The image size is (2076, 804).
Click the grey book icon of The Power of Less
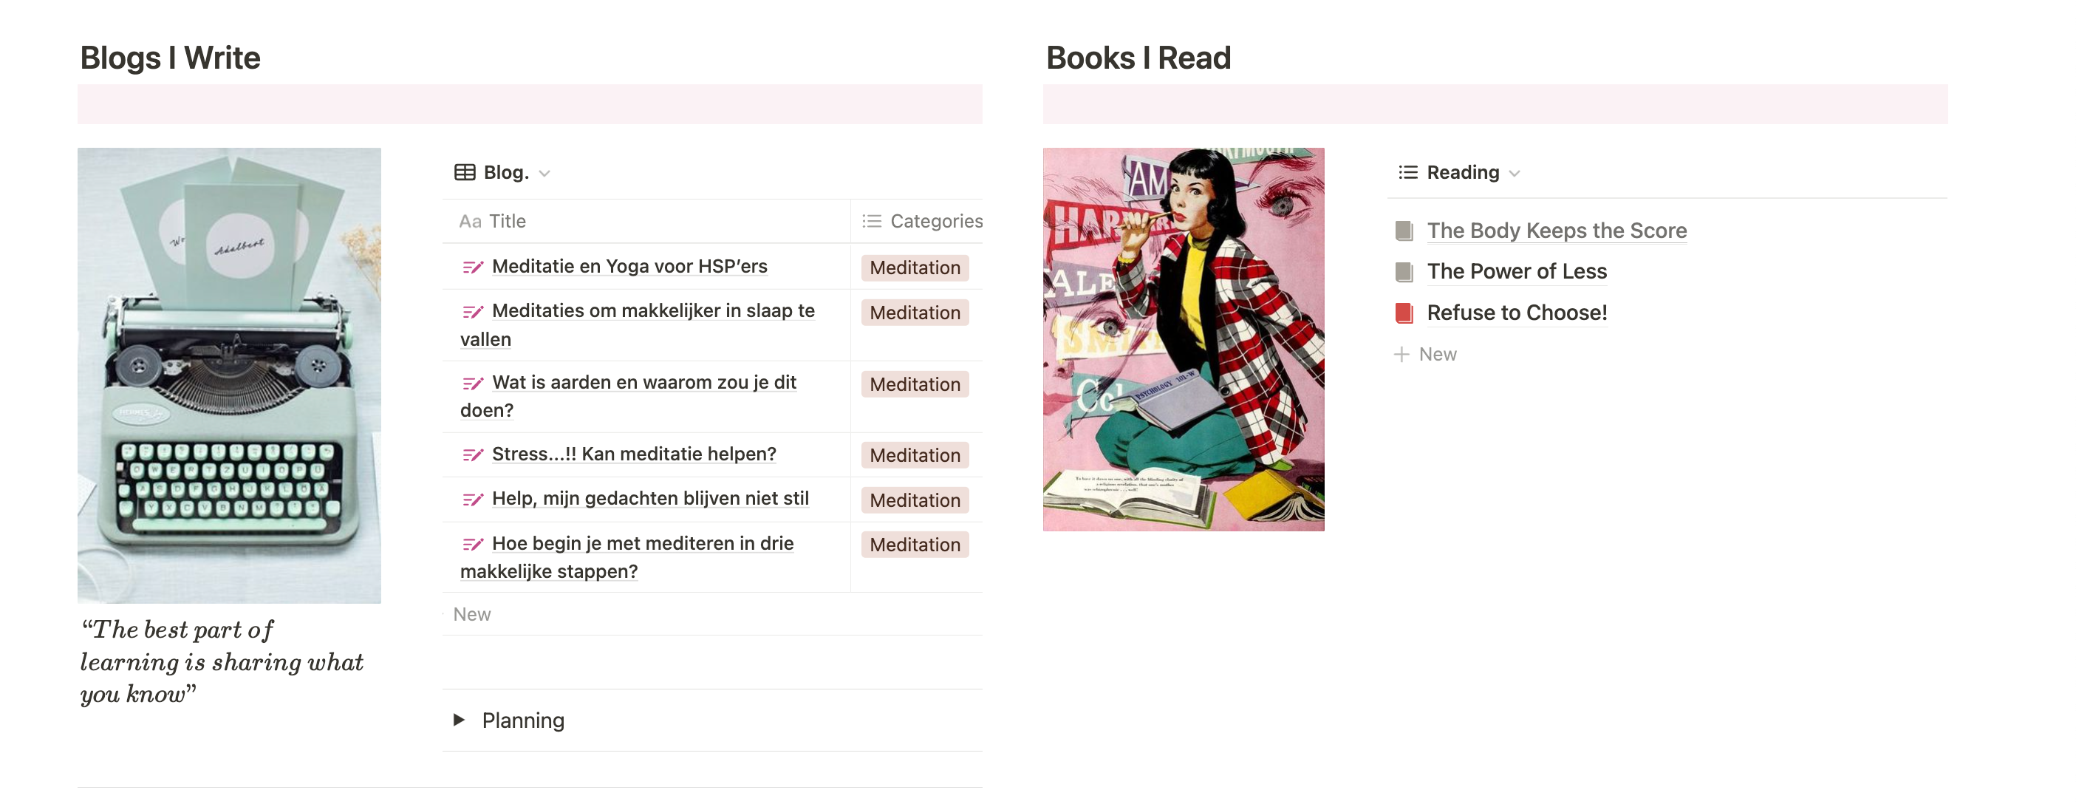pos(1404,272)
